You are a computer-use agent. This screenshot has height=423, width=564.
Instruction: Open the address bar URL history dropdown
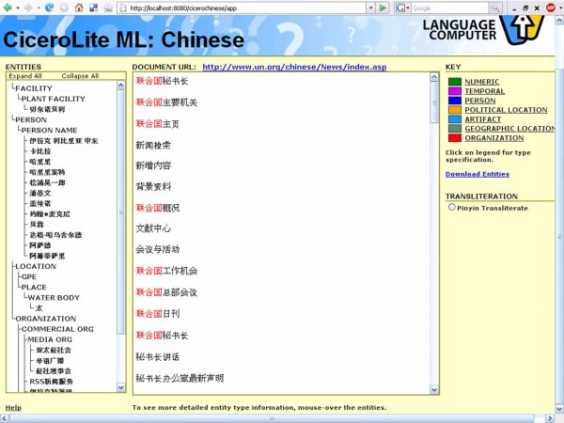[x=371, y=8]
